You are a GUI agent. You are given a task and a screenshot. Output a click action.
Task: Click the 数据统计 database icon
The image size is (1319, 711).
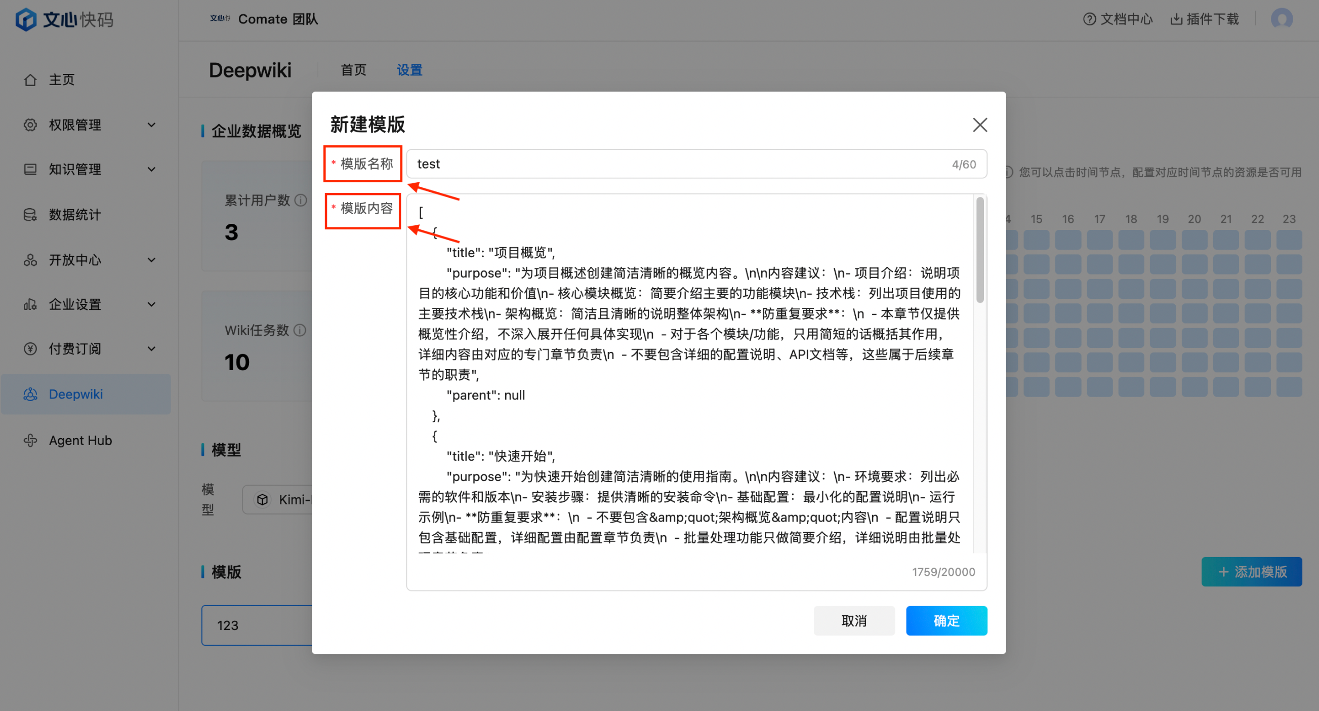click(x=30, y=215)
